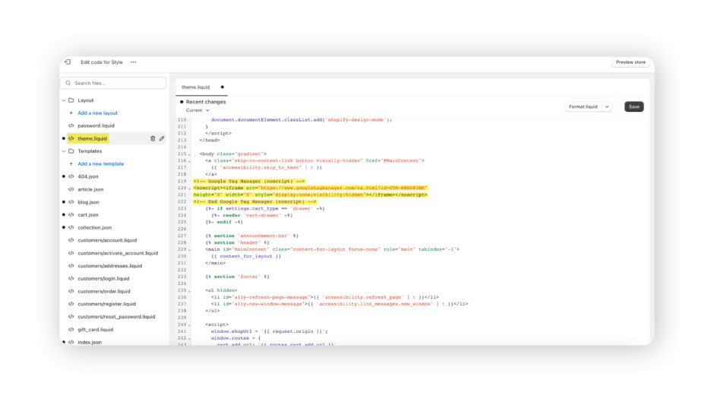
Task: Click the Google Tag Manager noscript comment line
Action: pyautogui.click(x=249, y=182)
